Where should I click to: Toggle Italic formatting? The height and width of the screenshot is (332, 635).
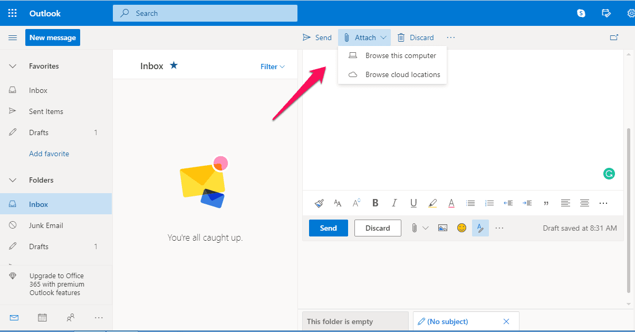(394, 203)
